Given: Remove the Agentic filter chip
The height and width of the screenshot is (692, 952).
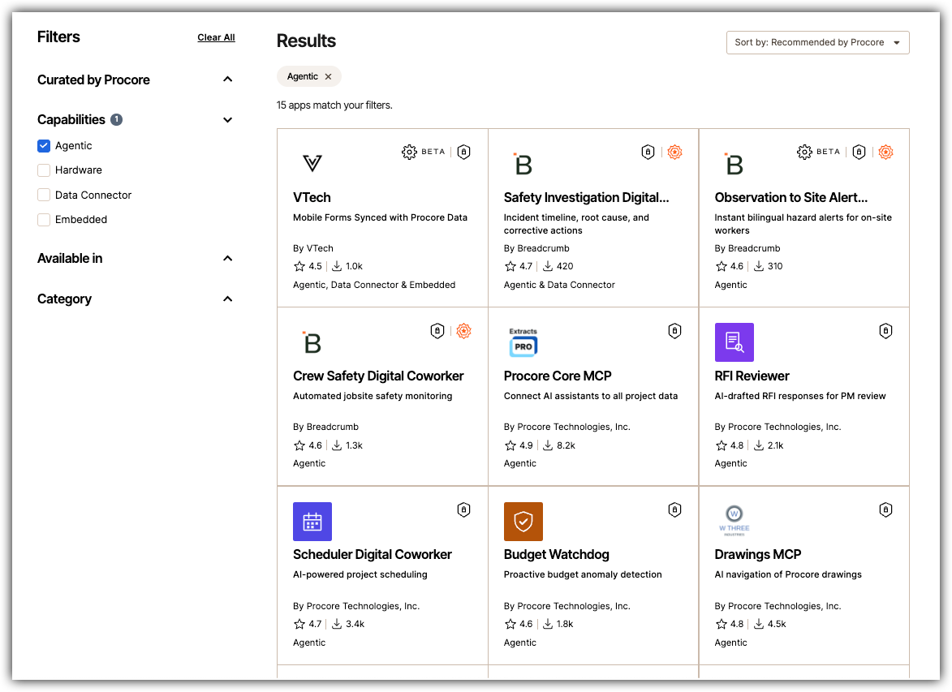Looking at the screenshot, I should 328,76.
